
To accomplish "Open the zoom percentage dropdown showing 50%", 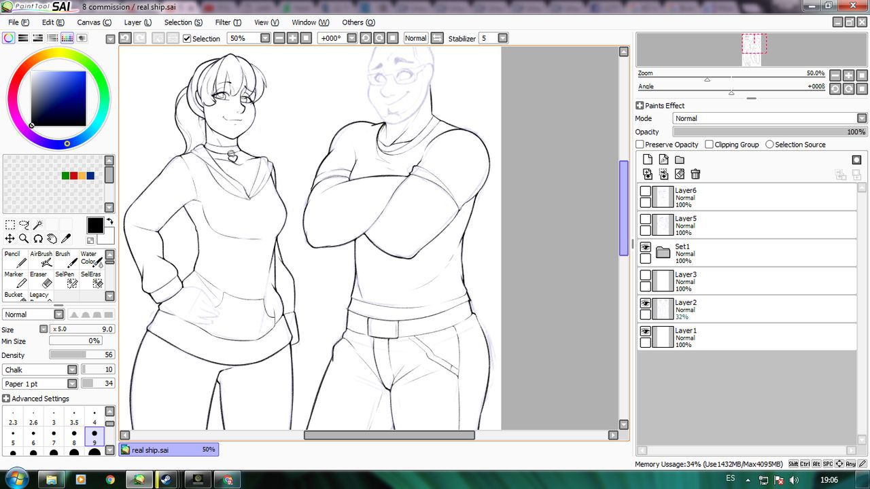I will pos(265,39).
